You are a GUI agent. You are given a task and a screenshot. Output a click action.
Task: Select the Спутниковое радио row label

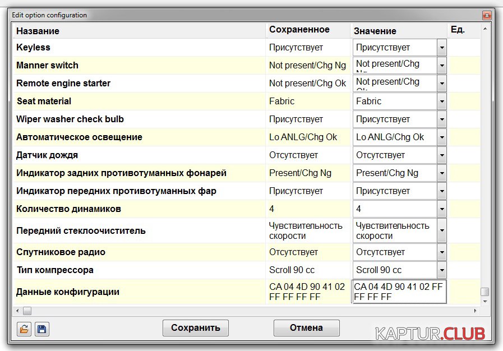coord(61,252)
